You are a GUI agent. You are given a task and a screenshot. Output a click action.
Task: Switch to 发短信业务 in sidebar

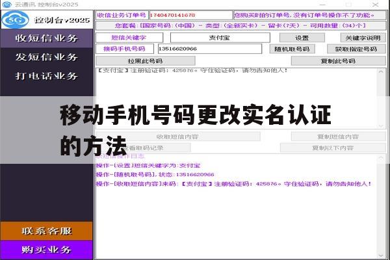click(47, 57)
